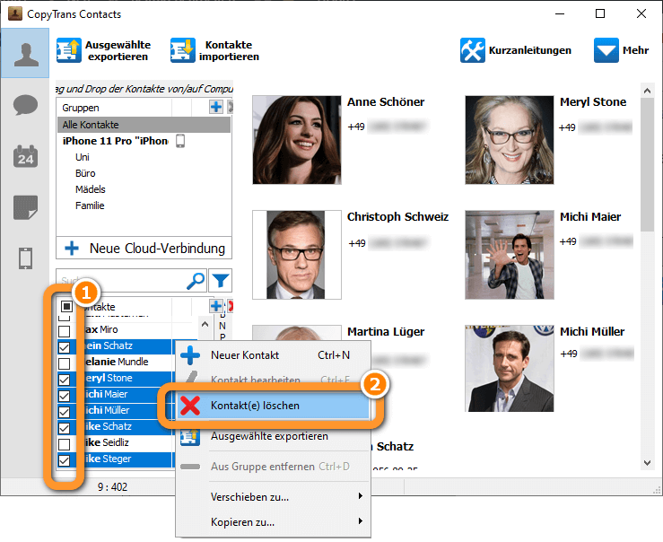Uncheck the Mein Schatz contact checkbox
Image resolution: width=663 pixels, height=542 pixels.
pos(65,347)
